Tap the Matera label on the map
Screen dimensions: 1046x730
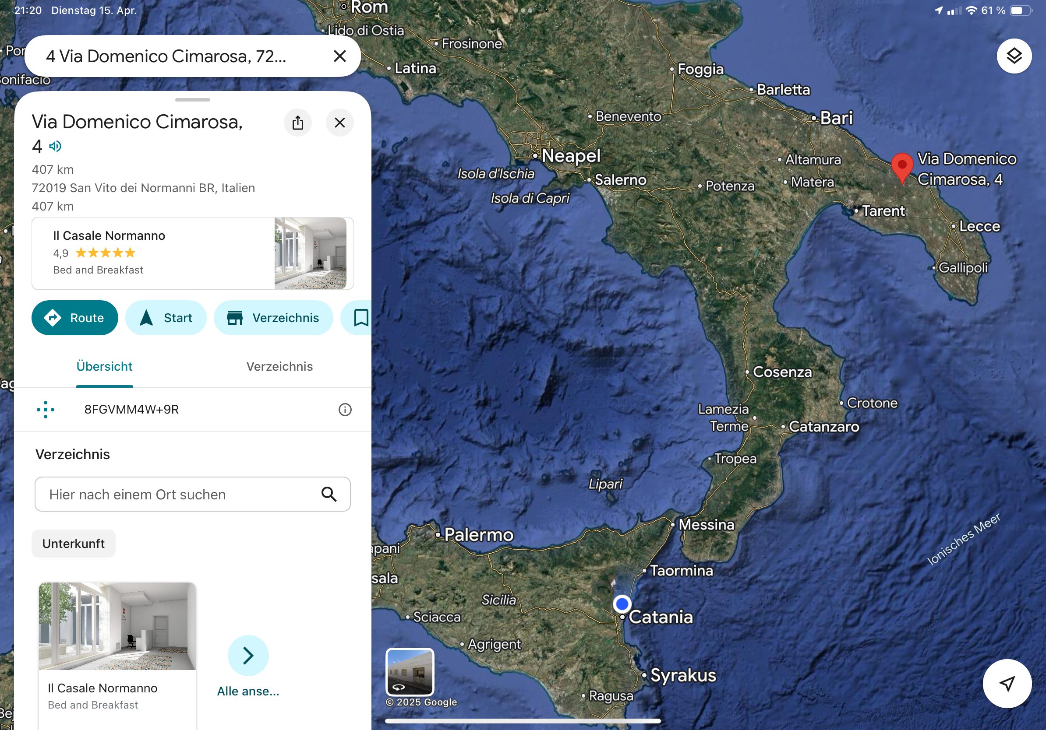[812, 182]
